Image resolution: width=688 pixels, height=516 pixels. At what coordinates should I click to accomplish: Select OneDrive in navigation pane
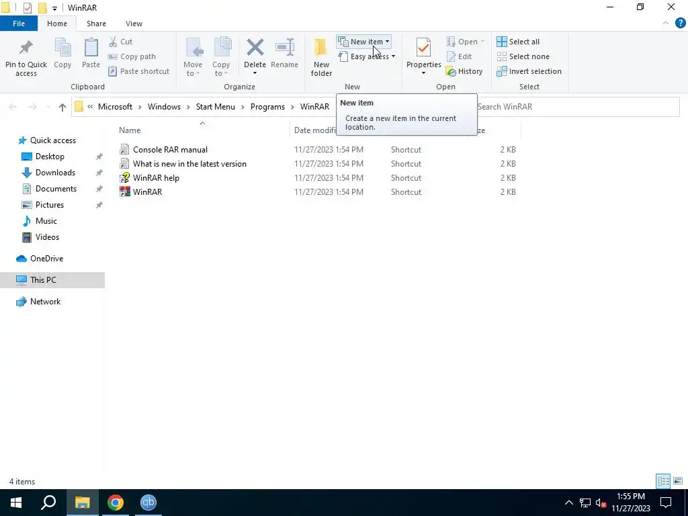coord(46,259)
